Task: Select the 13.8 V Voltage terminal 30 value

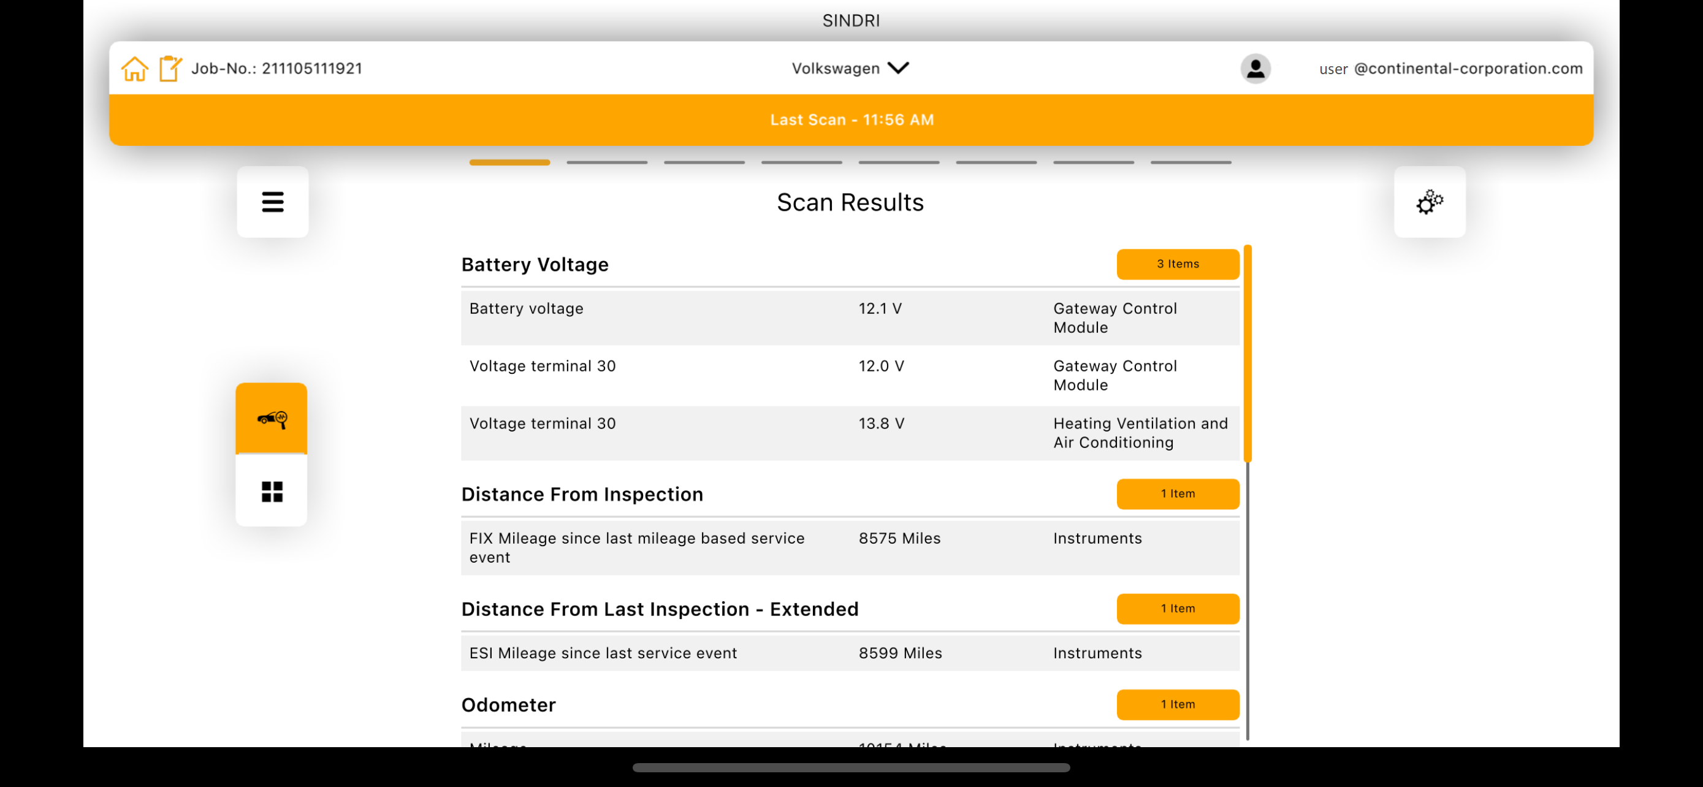Action: 880,424
